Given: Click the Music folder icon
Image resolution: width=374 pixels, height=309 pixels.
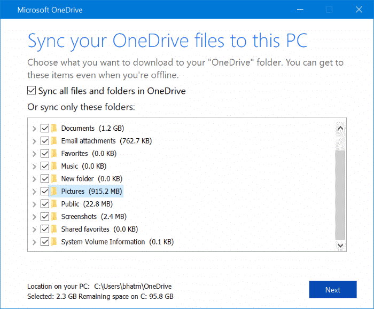Looking at the screenshot, I should click(x=54, y=166).
